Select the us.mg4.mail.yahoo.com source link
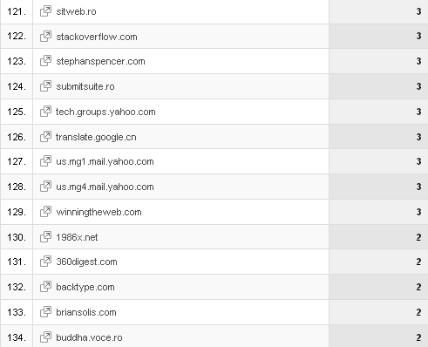Screen dimensions: 428x347 click(x=105, y=187)
